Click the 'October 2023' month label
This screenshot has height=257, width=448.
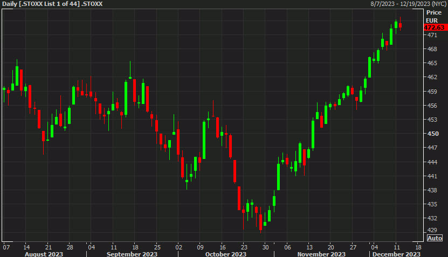226,254
